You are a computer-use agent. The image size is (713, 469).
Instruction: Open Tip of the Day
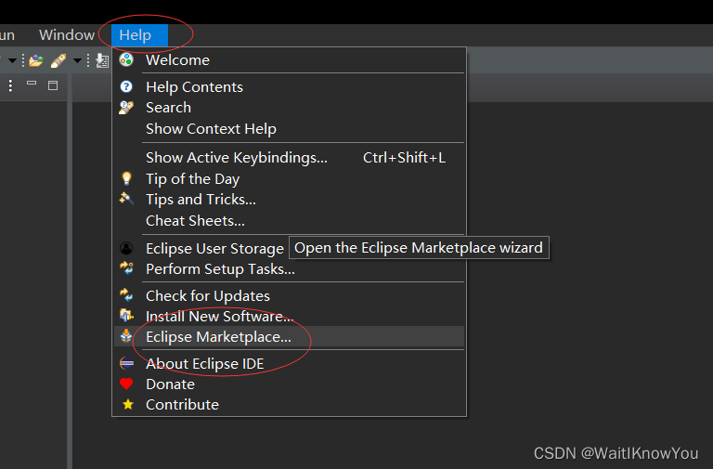point(290,178)
